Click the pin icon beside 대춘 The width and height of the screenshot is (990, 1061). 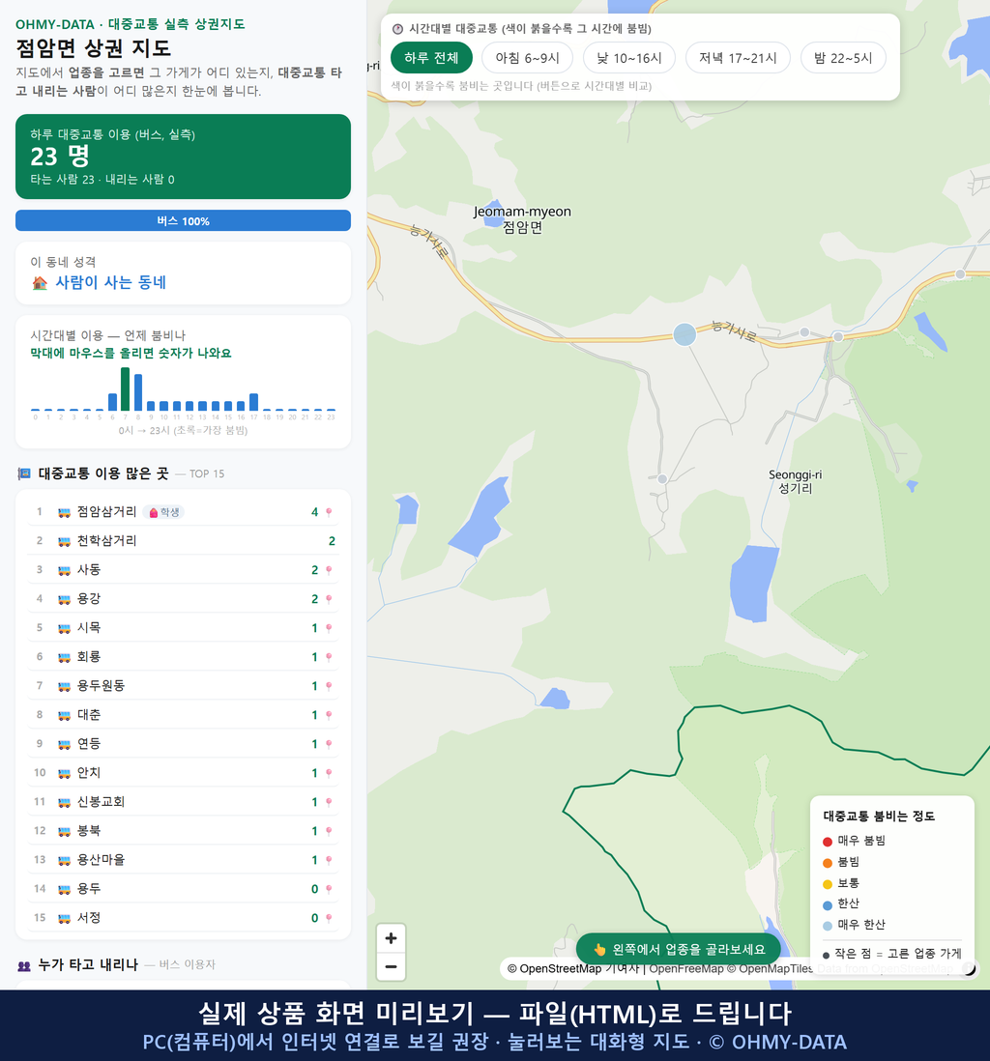[x=329, y=715]
